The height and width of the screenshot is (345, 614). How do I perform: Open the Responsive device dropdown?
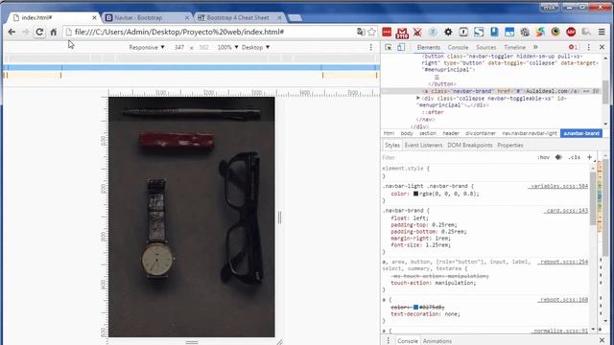pyautogui.click(x=147, y=47)
